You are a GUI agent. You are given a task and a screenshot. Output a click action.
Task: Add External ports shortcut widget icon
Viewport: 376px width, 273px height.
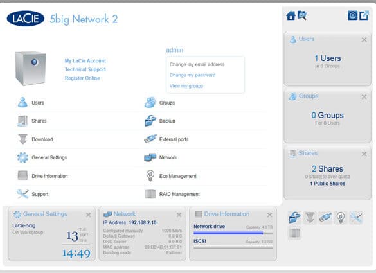(x=325, y=218)
